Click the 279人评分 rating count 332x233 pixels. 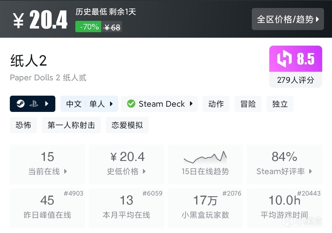[x=295, y=80]
